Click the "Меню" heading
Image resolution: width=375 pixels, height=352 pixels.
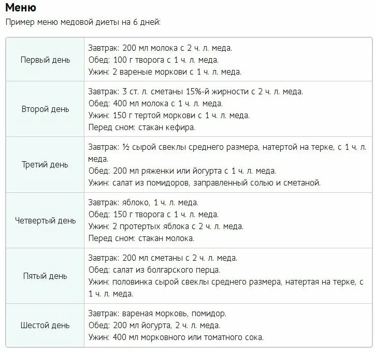[x=21, y=7]
